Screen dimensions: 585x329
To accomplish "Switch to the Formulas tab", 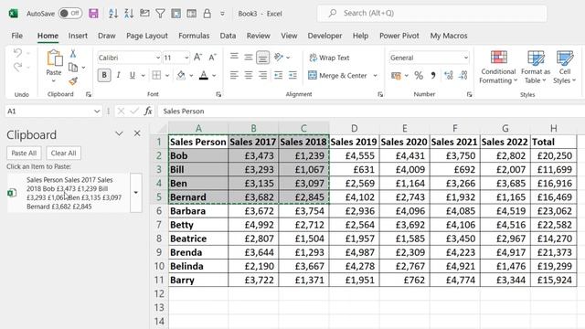I will [x=194, y=36].
